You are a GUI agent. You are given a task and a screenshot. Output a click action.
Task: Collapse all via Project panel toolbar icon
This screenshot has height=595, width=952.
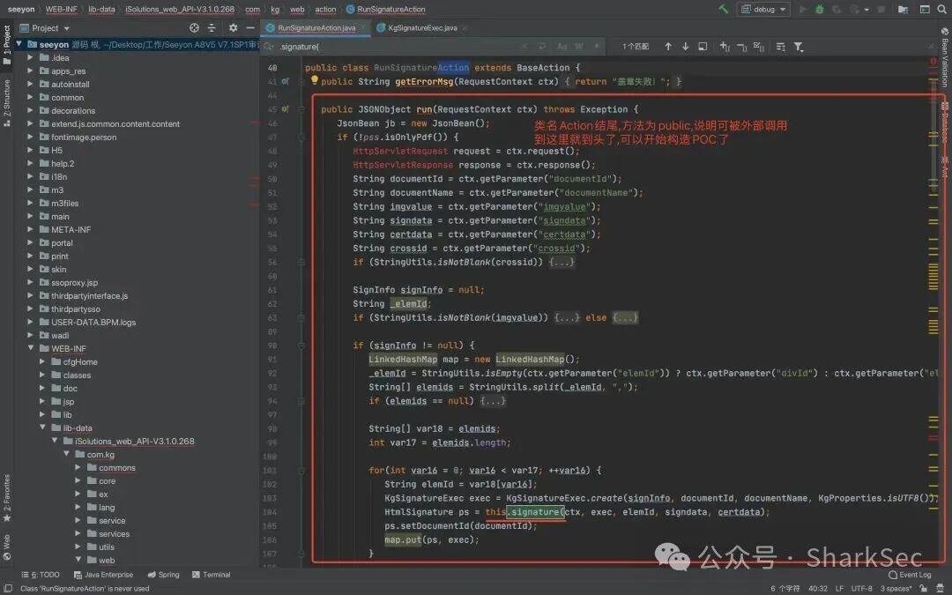pyautogui.click(x=212, y=28)
